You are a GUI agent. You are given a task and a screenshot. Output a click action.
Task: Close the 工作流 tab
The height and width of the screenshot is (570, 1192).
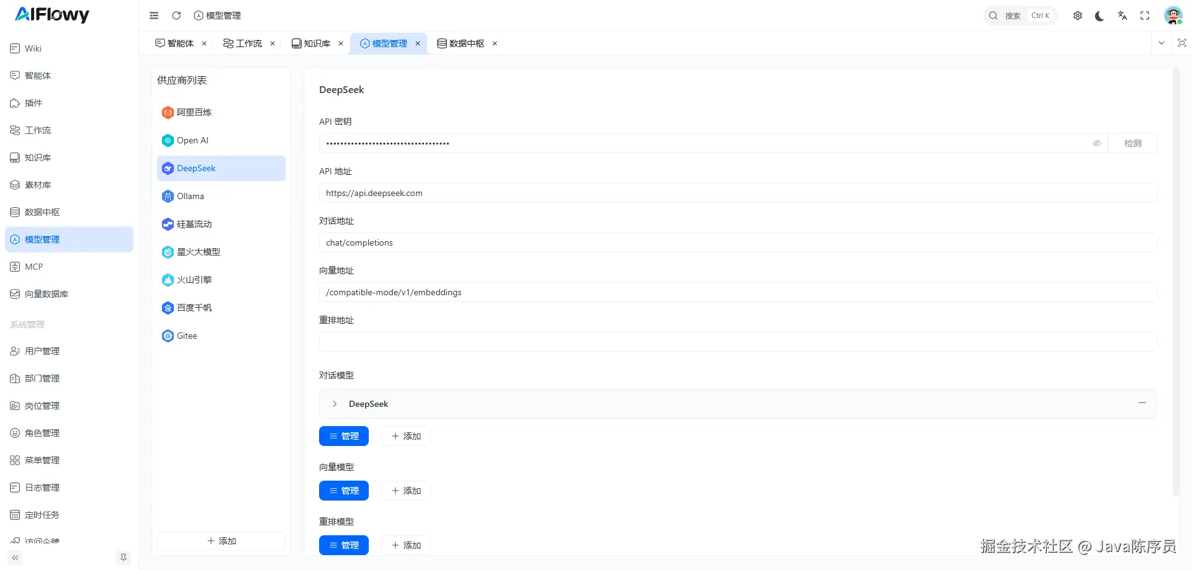(273, 43)
